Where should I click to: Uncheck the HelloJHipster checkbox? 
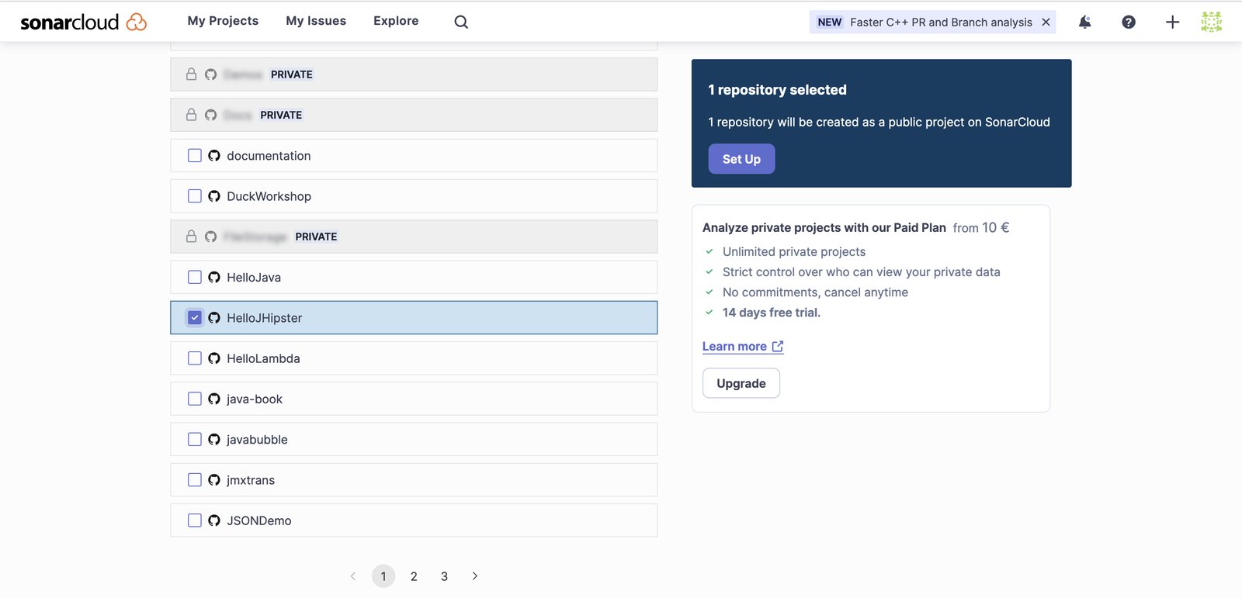click(195, 318)
